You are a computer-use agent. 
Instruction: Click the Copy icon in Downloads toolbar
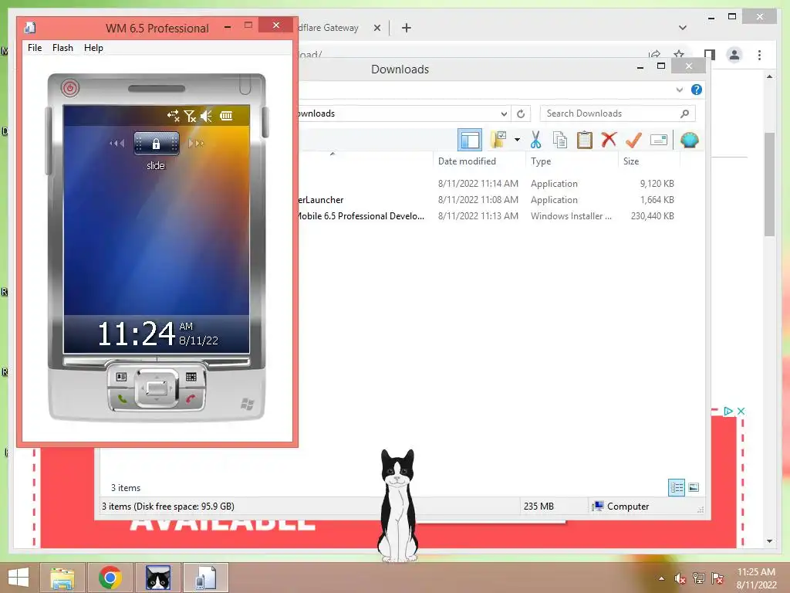coord(560,140)
